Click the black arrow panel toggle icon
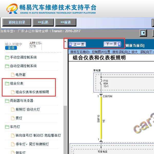154x154 pixels. coord(143,33)
